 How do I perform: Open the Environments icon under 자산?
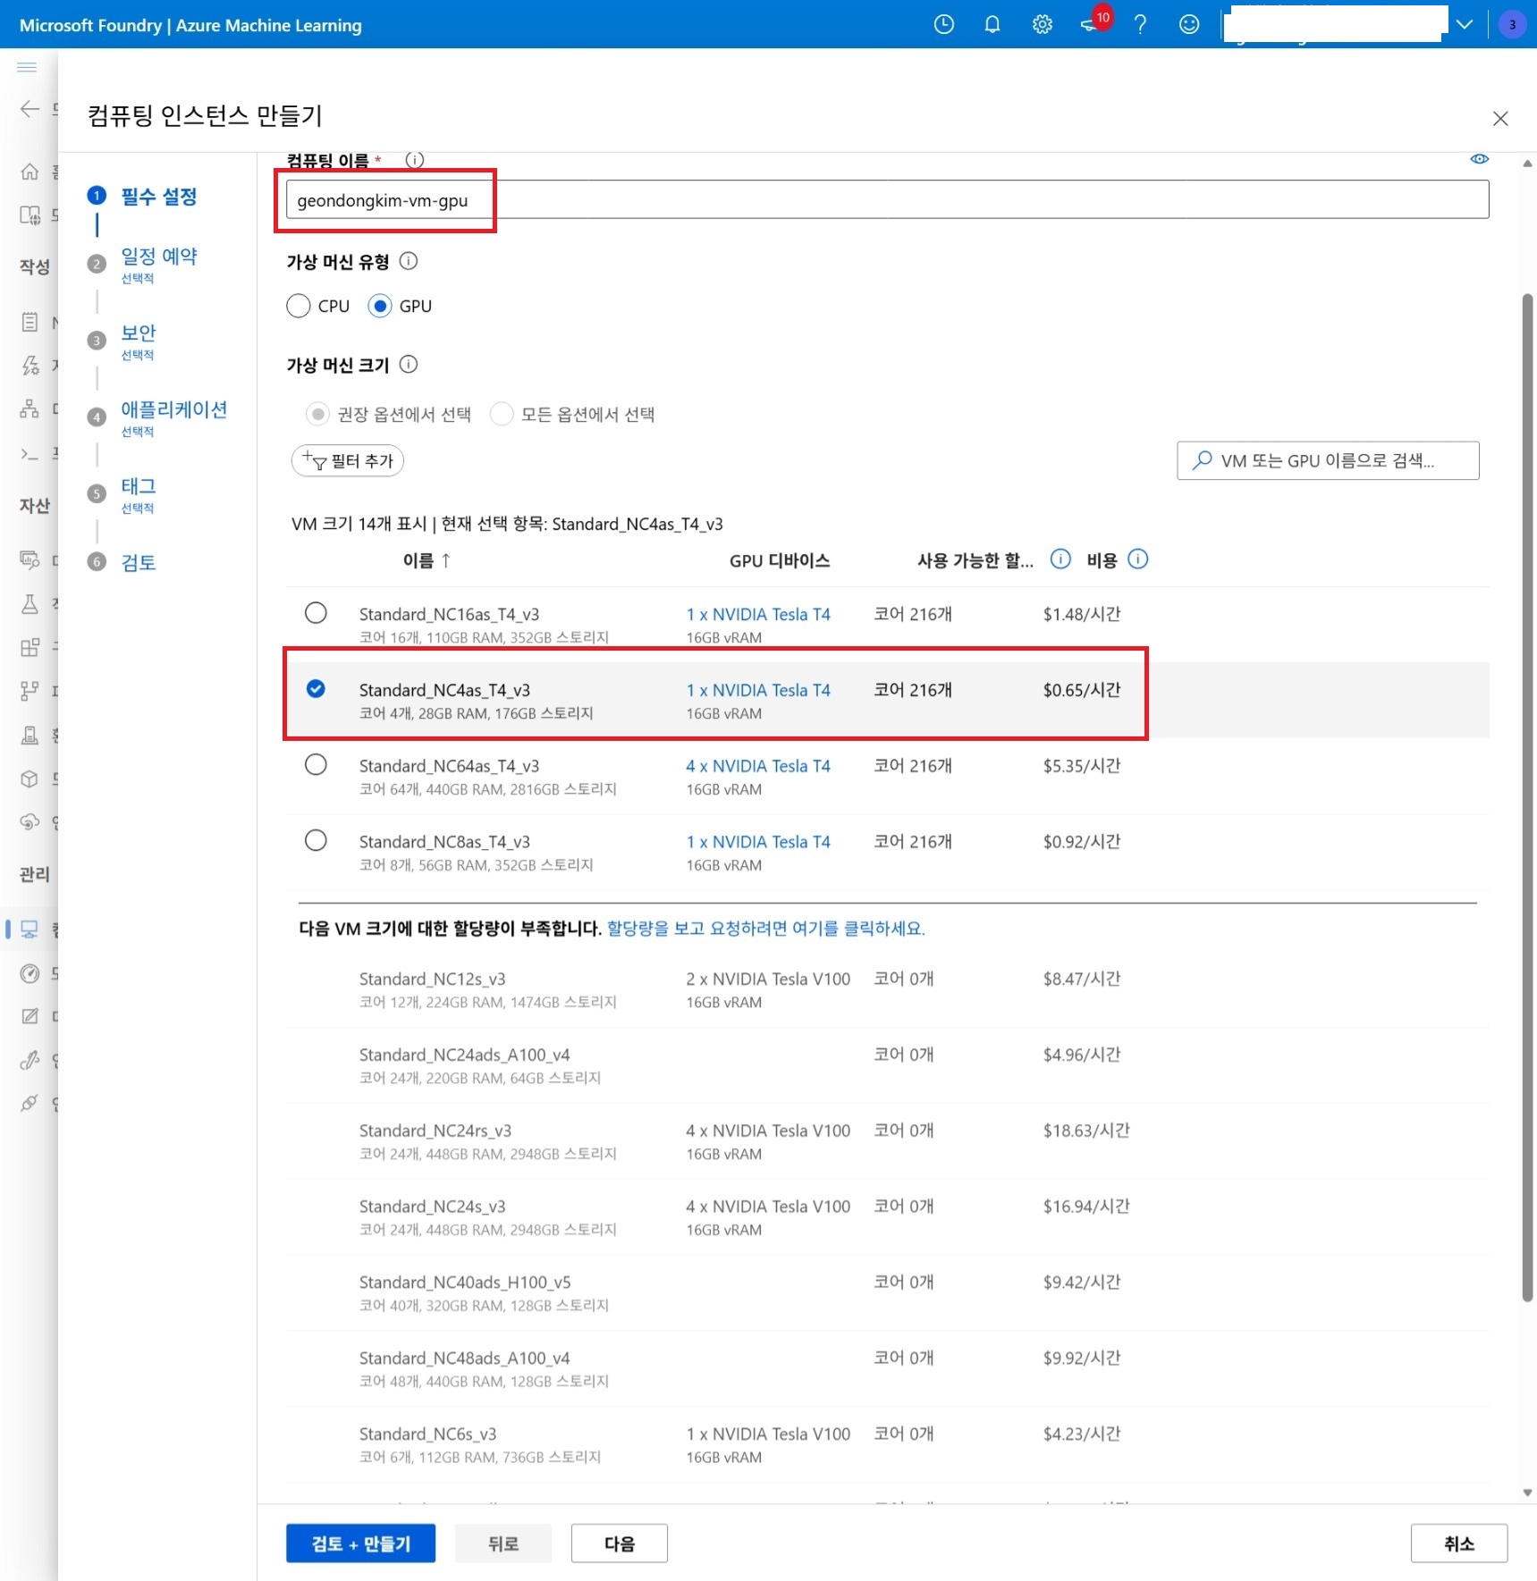pos(30,735)
